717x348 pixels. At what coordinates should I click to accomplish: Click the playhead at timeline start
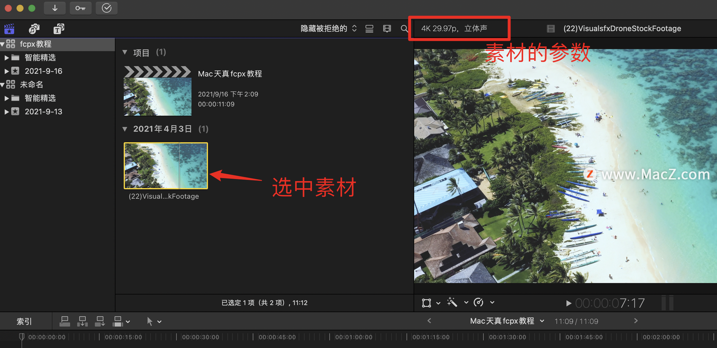pyautogui.click(x=22, y=337)
